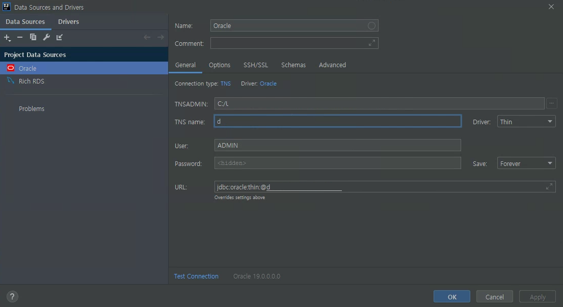
Task: Close the Data Sources and Drivers dialog
Action: click(551, 7)
